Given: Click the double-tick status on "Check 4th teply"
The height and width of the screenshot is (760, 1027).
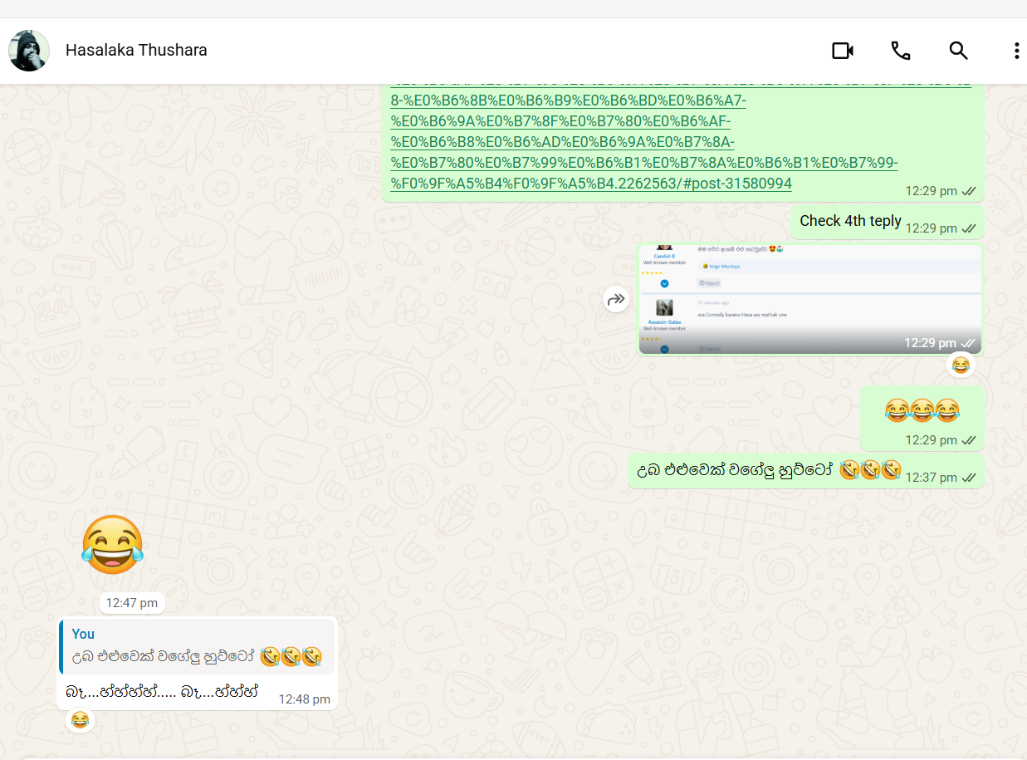Looking at the screenshot, I should pyautogui.click(x=969, y=228).
